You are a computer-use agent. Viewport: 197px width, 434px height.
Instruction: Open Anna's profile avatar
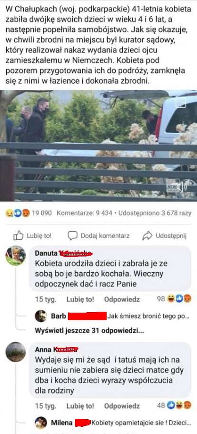pos(16,352)
